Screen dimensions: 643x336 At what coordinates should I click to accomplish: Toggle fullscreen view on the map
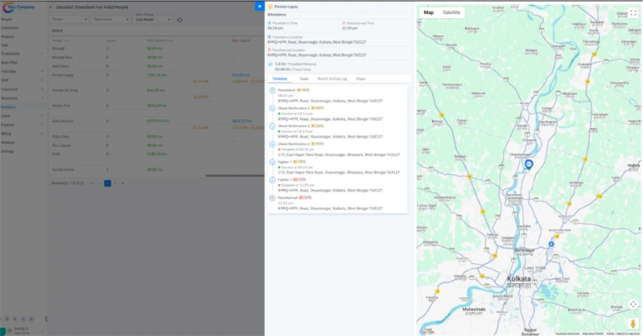633,13
